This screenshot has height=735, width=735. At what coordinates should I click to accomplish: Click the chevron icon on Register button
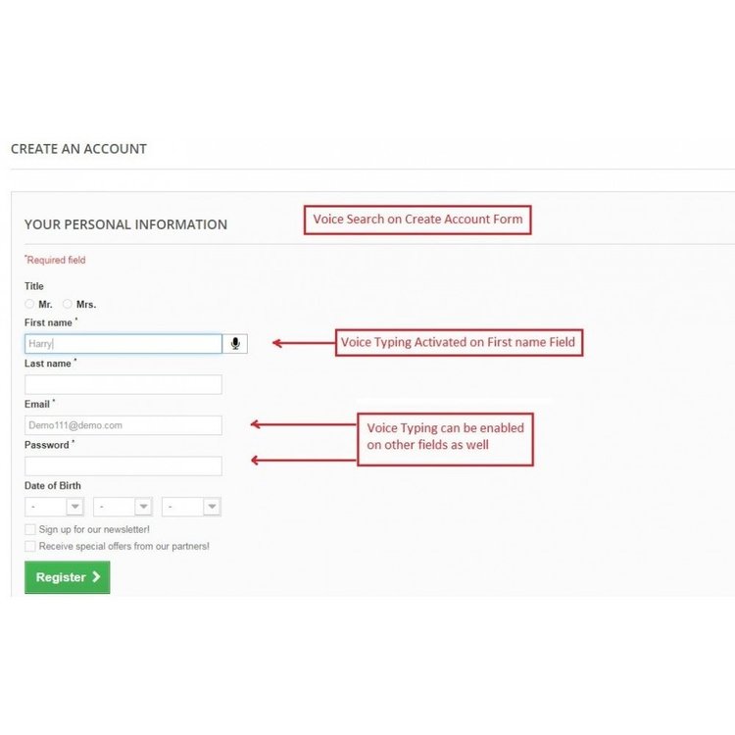96,576
